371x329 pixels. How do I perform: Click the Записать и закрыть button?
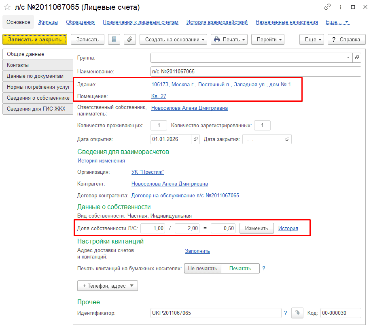[35, 39]
